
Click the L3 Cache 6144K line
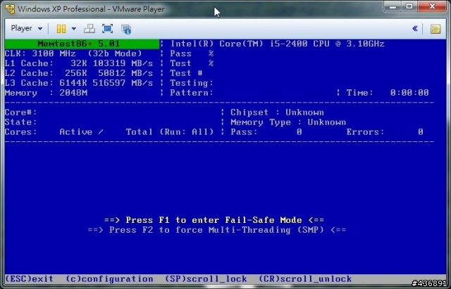click(78, 83)
